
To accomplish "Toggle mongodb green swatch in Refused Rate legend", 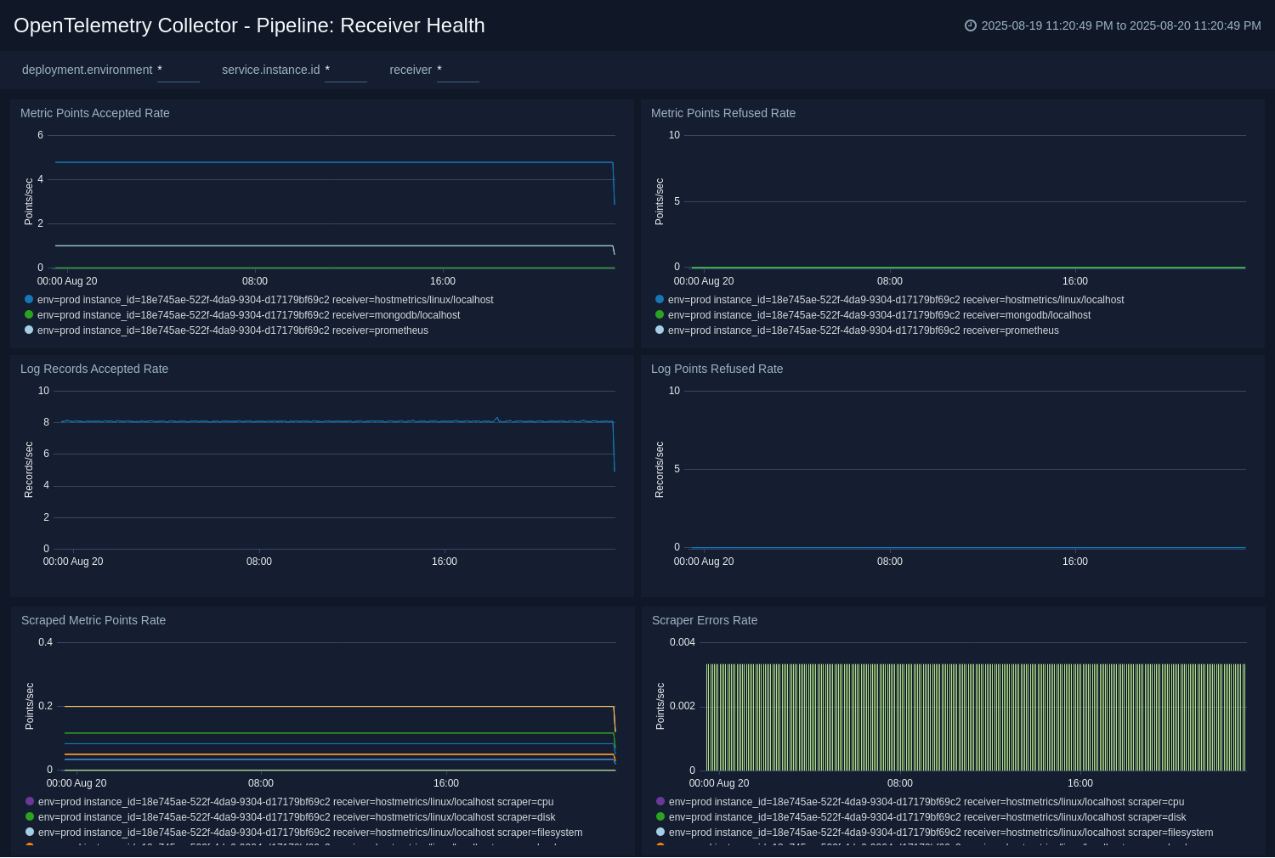I will (660, 314).
